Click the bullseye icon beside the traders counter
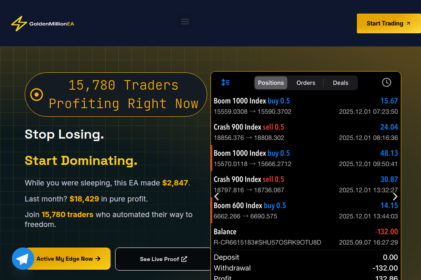 pos(36,94)
